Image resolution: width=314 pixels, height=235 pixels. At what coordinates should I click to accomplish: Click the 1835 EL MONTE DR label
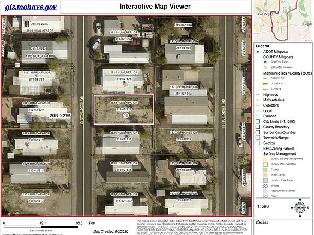coord(184,194)
